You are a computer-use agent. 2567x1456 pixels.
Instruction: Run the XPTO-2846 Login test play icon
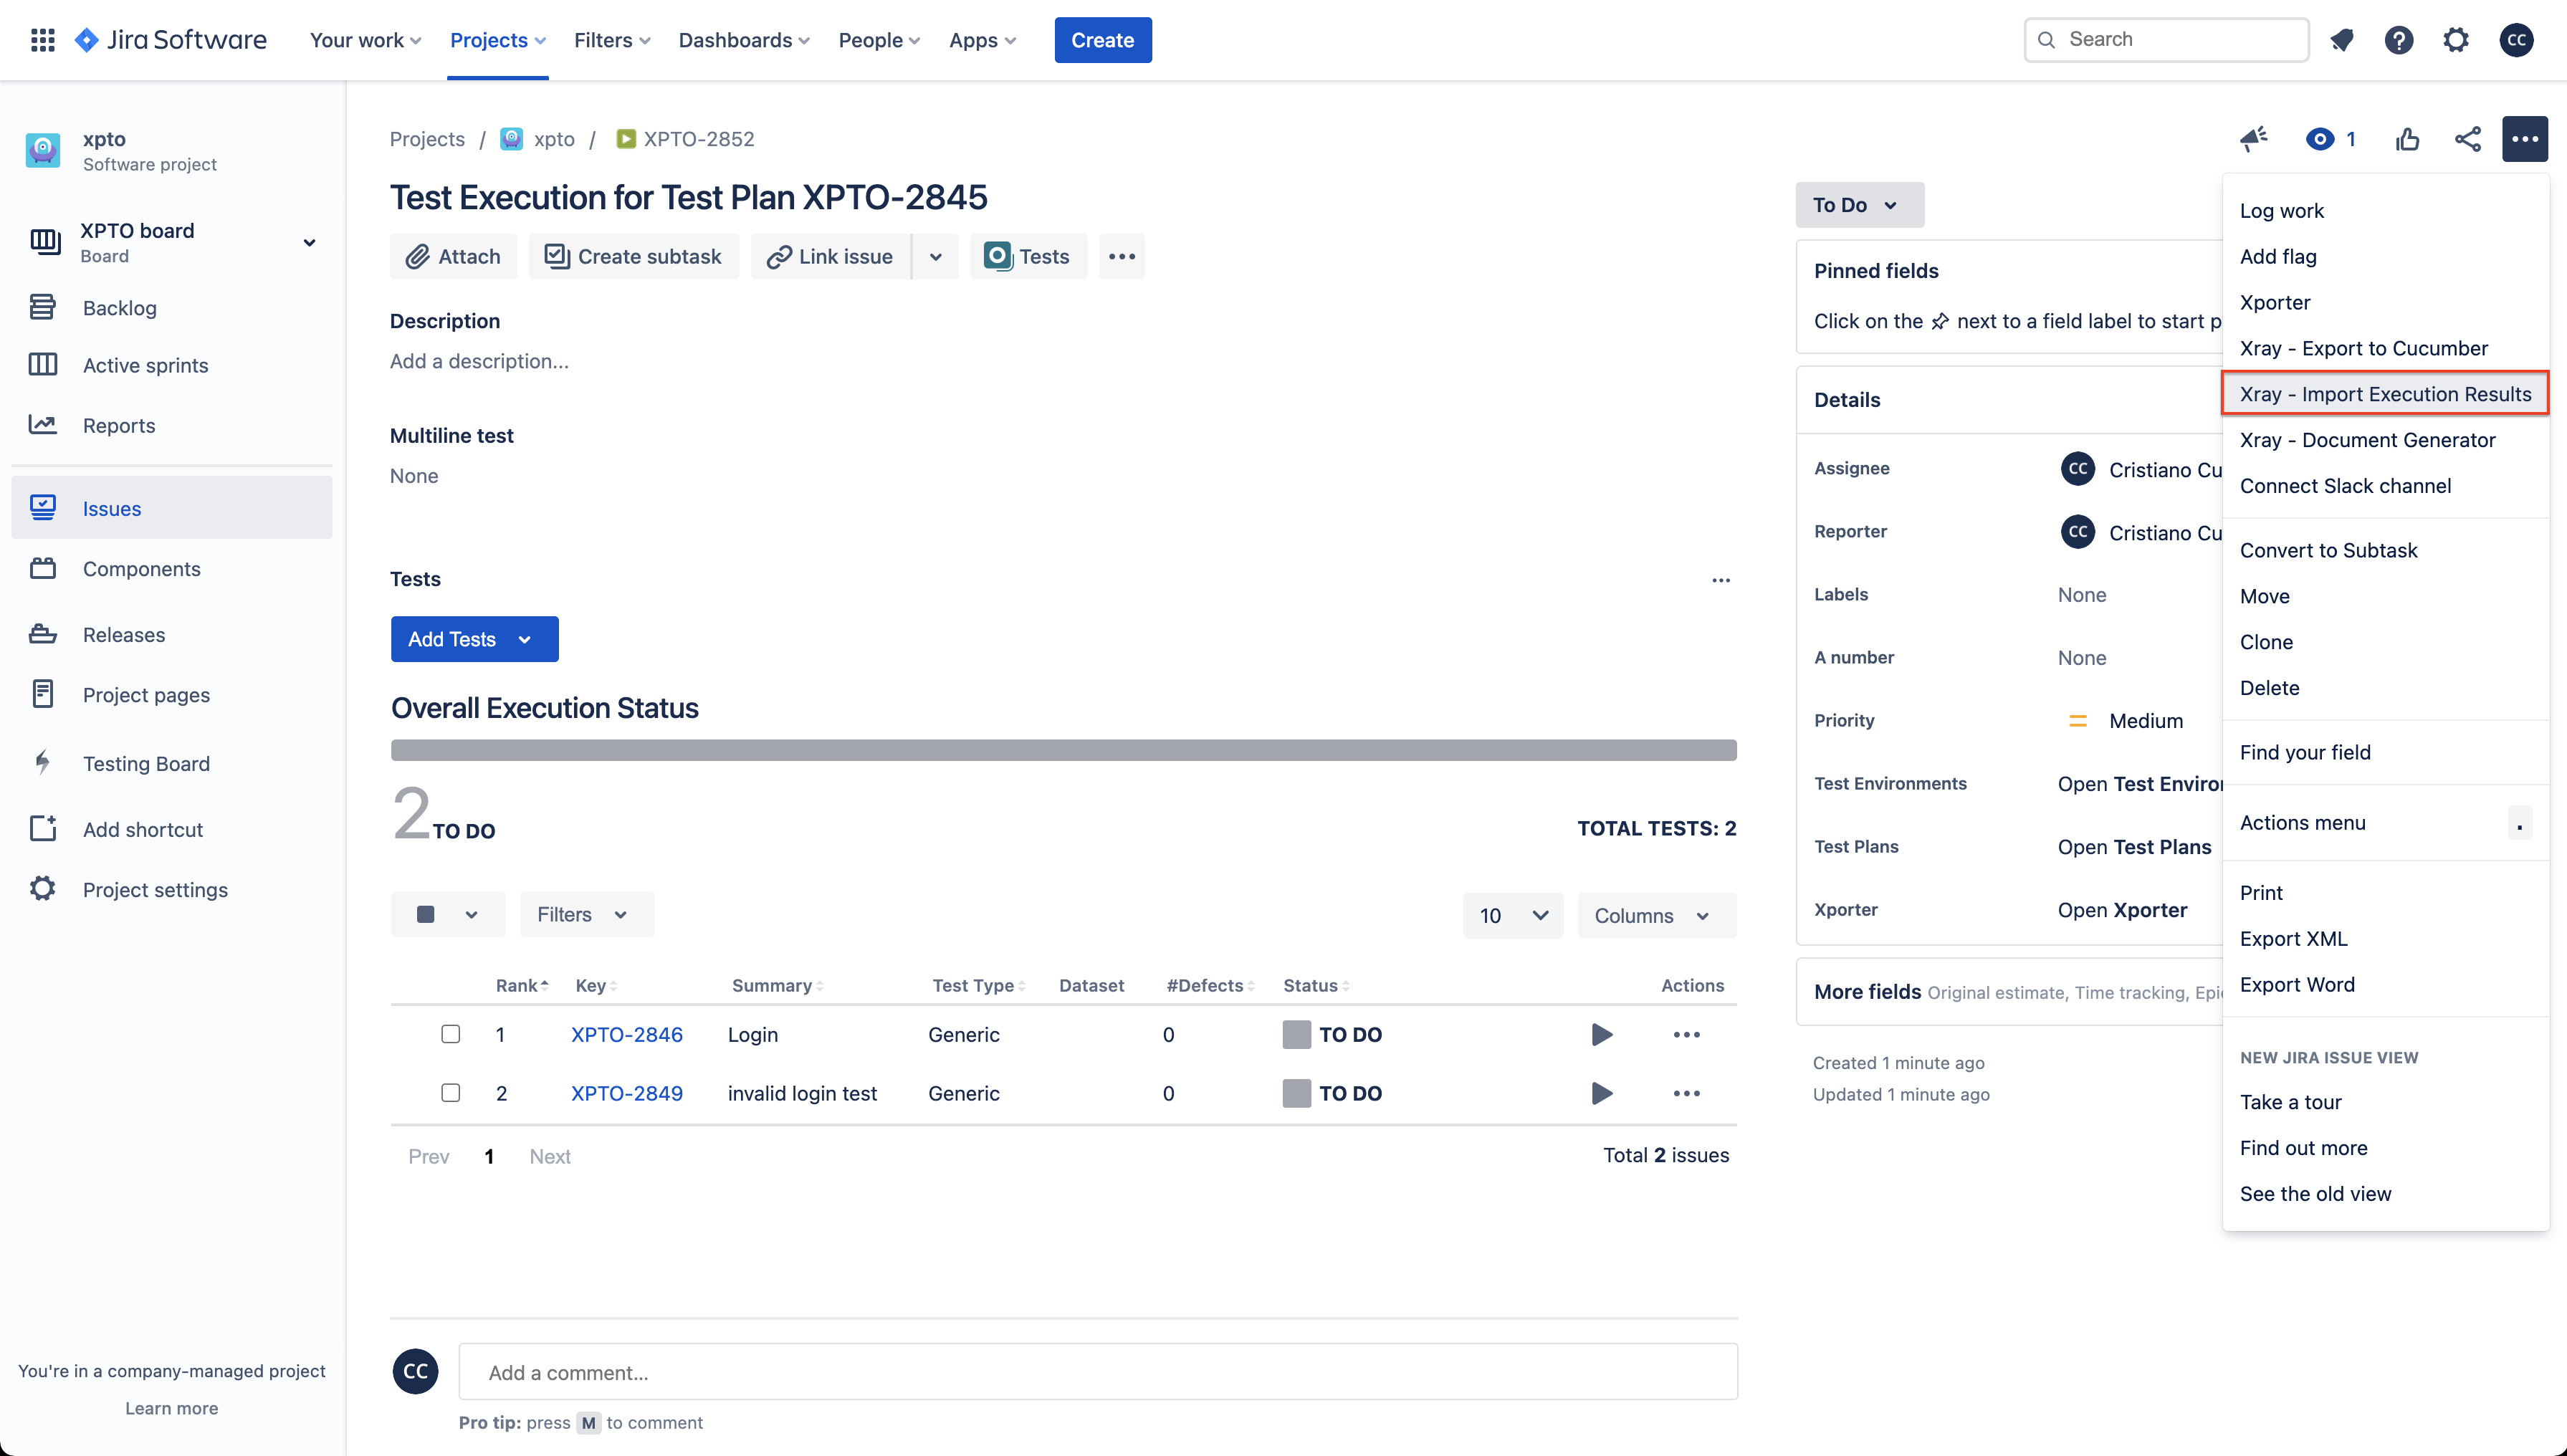click(1602, 1034)
